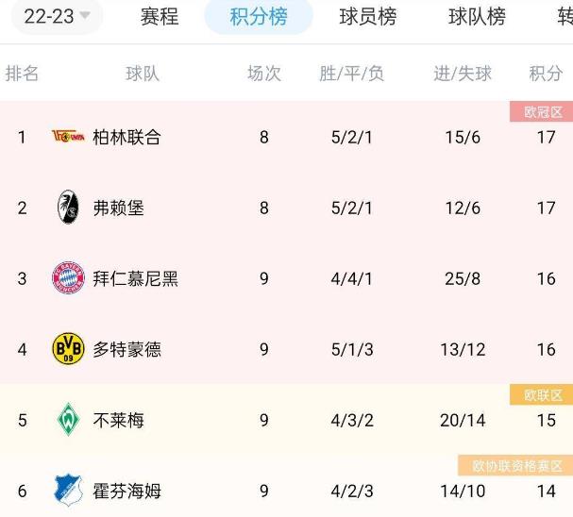Open team 拜仁慕尼黑

(135, 278)
